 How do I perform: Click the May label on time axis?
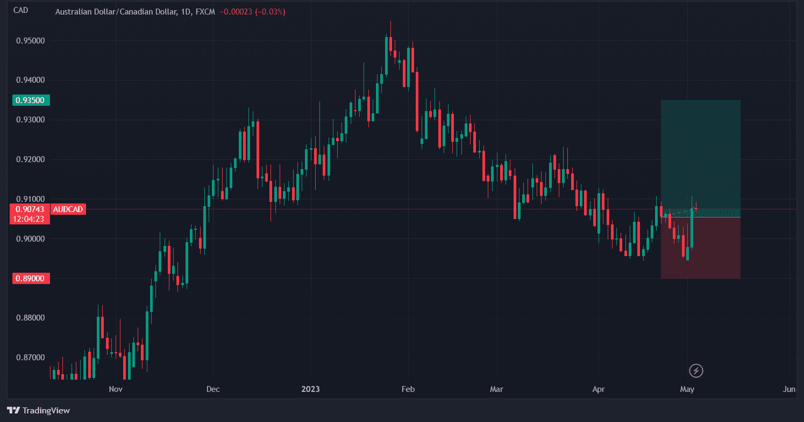coord(687,389)
